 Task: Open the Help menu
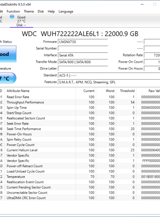pos(51,11)
